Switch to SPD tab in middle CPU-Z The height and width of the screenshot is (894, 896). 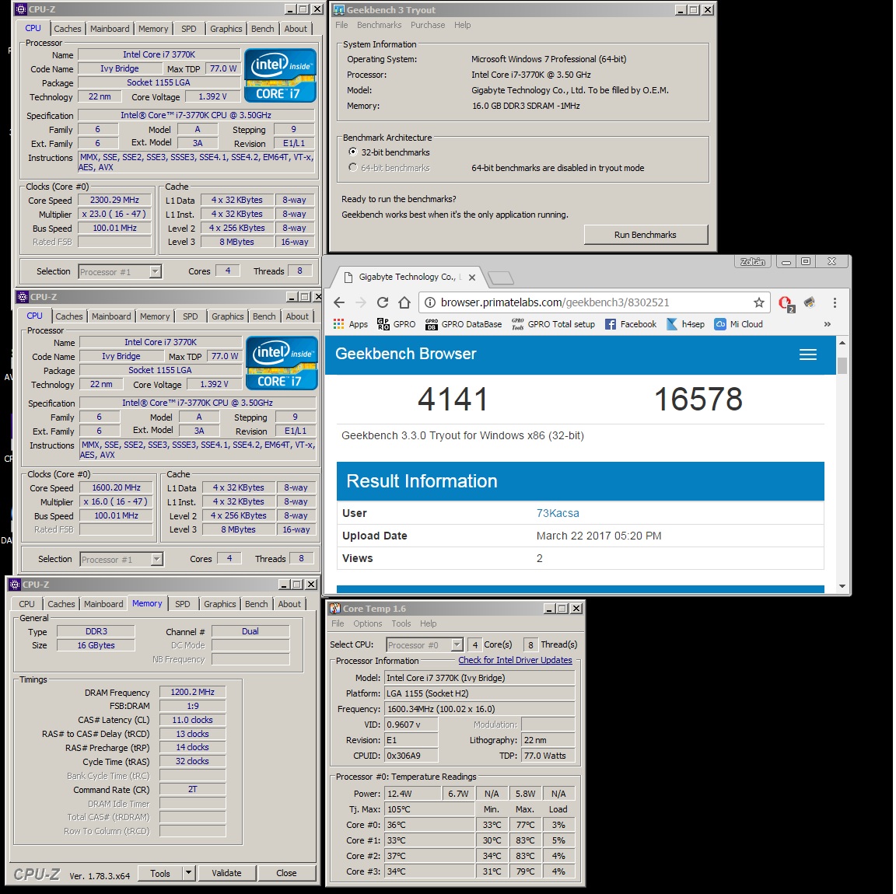(191, 316)
